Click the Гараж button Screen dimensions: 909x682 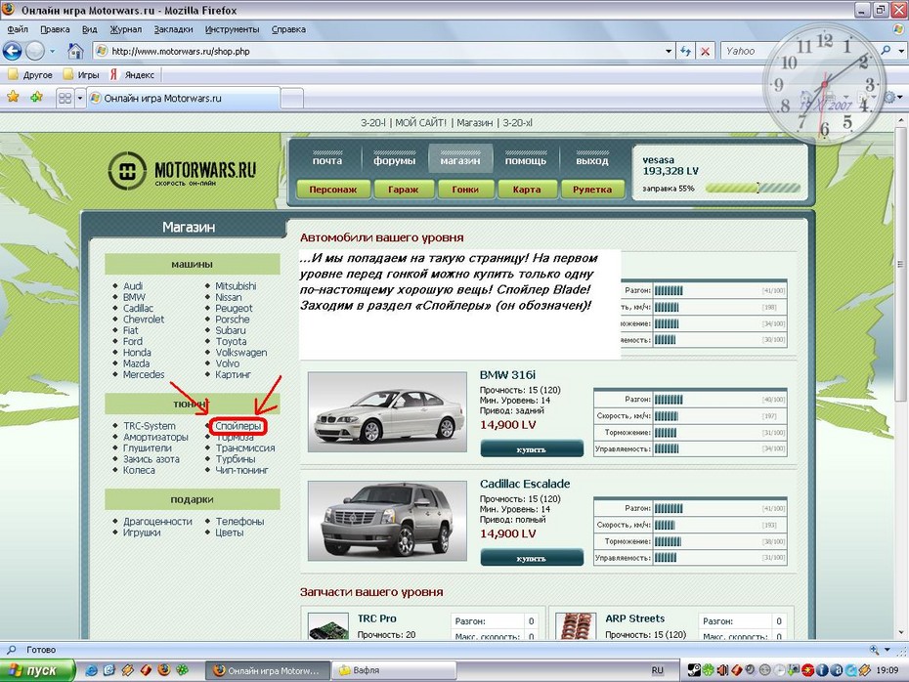point(404,190)
